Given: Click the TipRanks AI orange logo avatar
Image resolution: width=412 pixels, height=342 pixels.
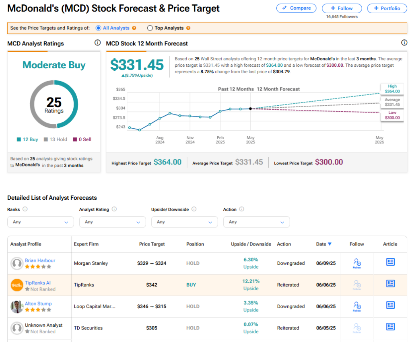Looking at the screenshot, I should click(17, 285).
